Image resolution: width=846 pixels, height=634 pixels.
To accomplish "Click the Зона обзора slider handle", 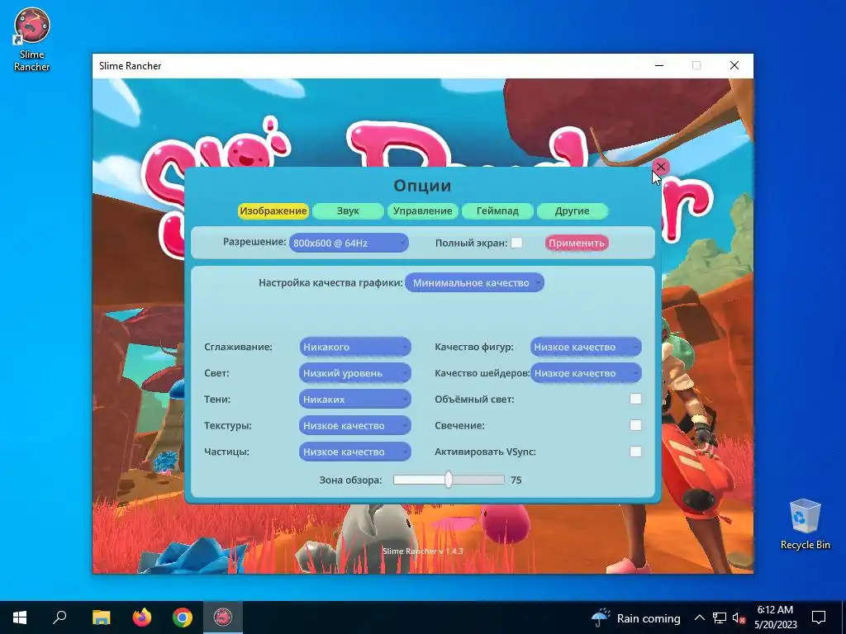I will tap(449, 480).
